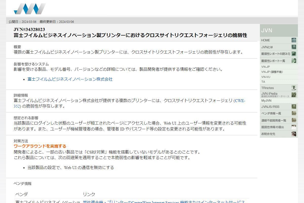
Task: Open MyJVN in the sidebar
Action: coord(279,101)
